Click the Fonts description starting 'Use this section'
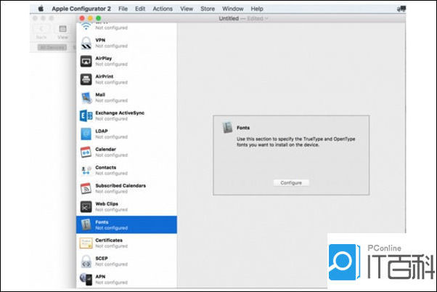Image resolution: width=437 pixels, height=292 pixels. pos(296,142)
